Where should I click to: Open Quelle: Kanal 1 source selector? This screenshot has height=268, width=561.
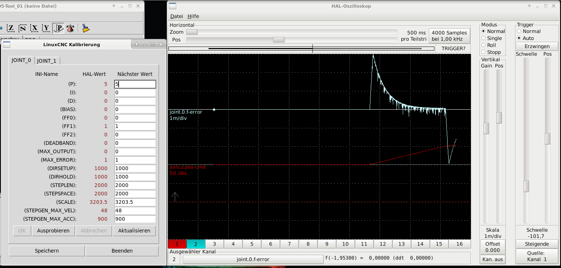537,256
